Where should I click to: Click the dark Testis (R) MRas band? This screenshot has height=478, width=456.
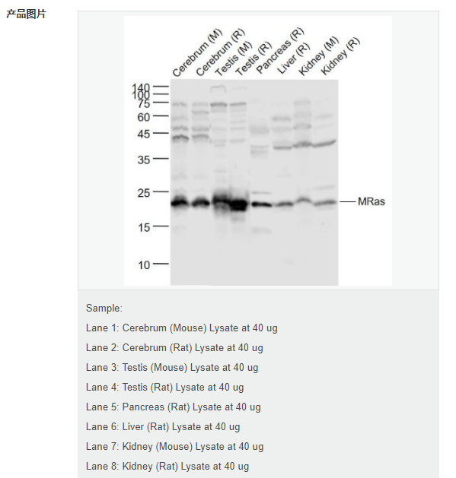(239, 204)
